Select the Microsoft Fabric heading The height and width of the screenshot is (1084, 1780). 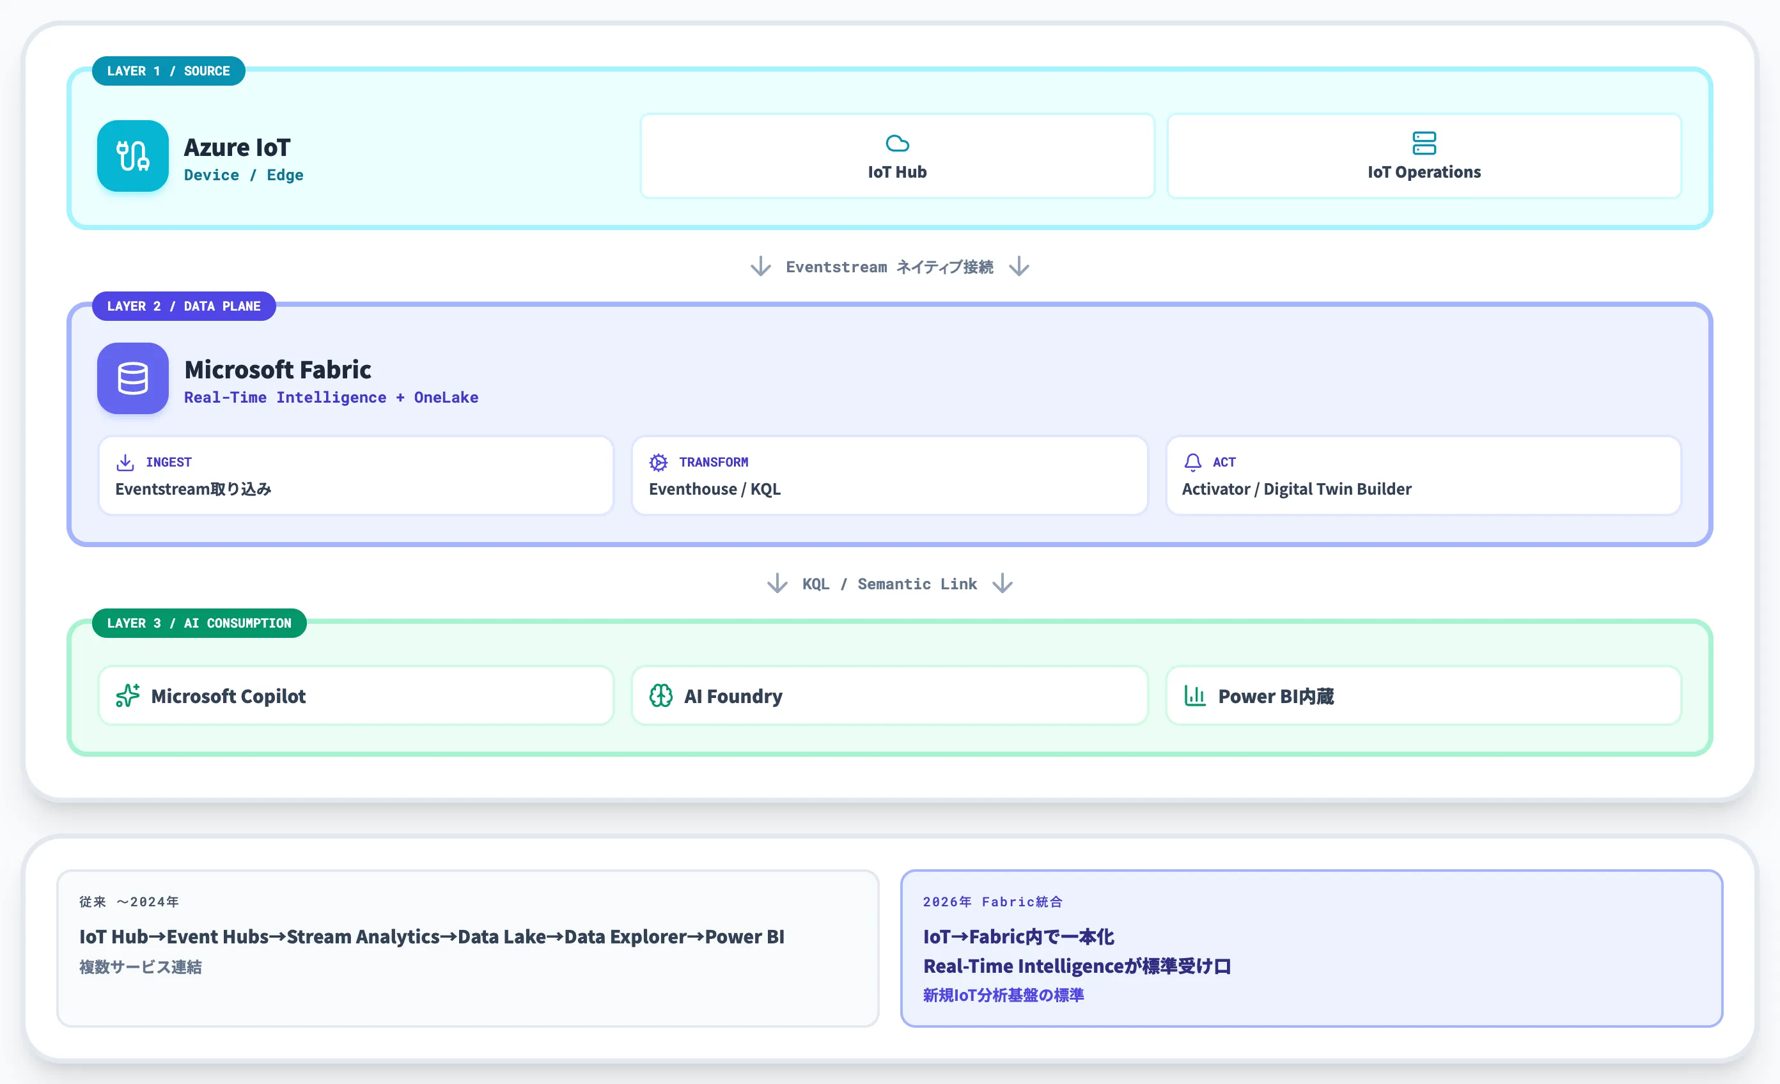(278, 370)
